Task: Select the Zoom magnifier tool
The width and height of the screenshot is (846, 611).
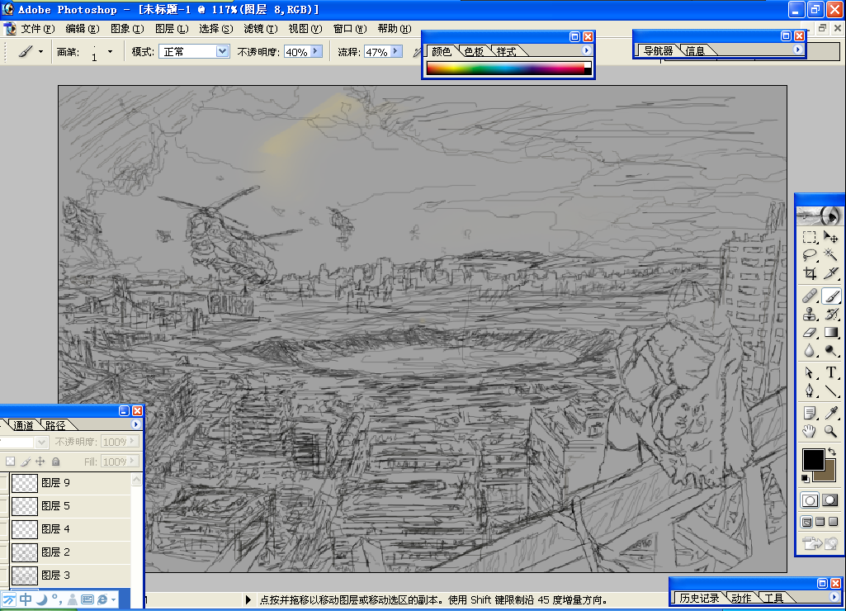Action: [831, 431]
